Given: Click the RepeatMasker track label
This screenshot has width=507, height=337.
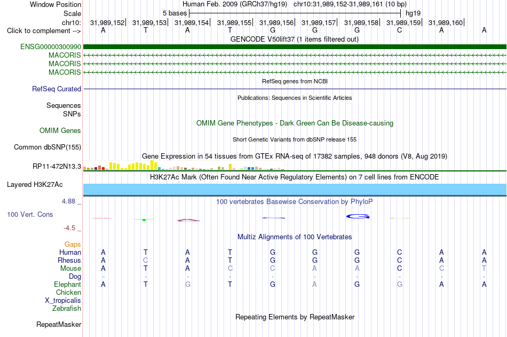Looking at the screenshot, I should (x=59, y=324).
